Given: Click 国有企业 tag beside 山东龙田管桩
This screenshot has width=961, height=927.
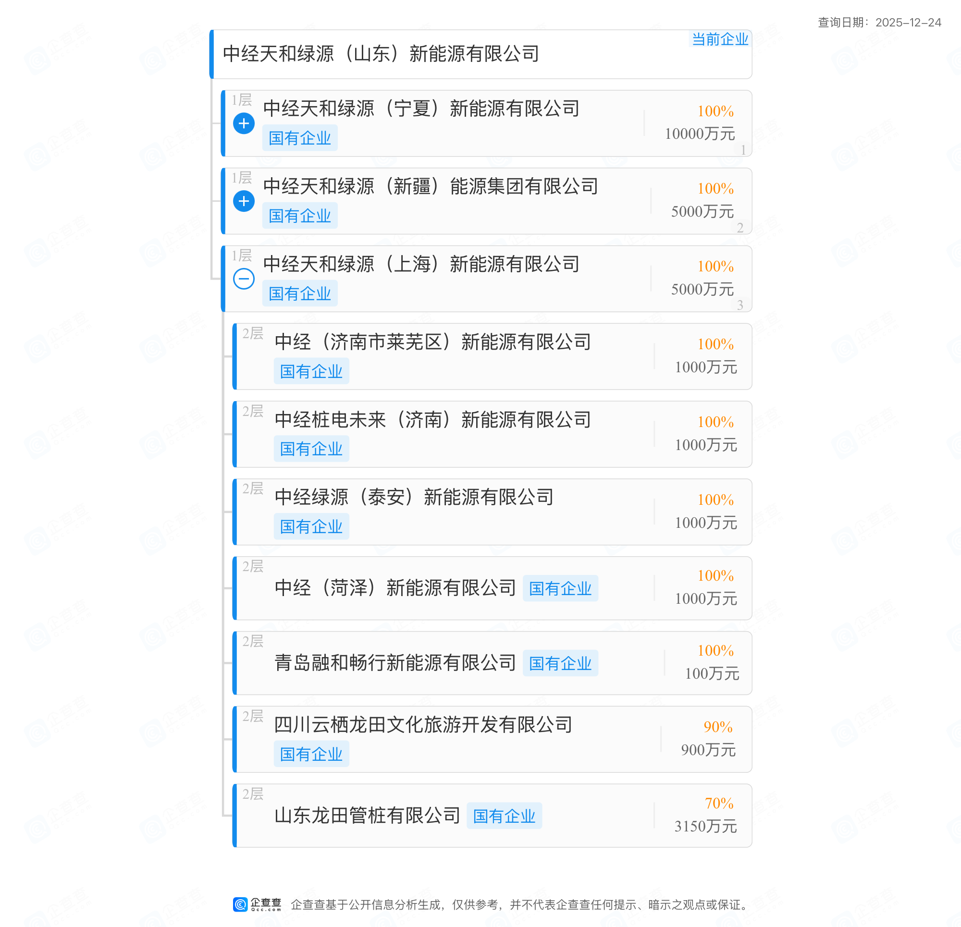Looking at the screenshot, I should pos(504,816).
